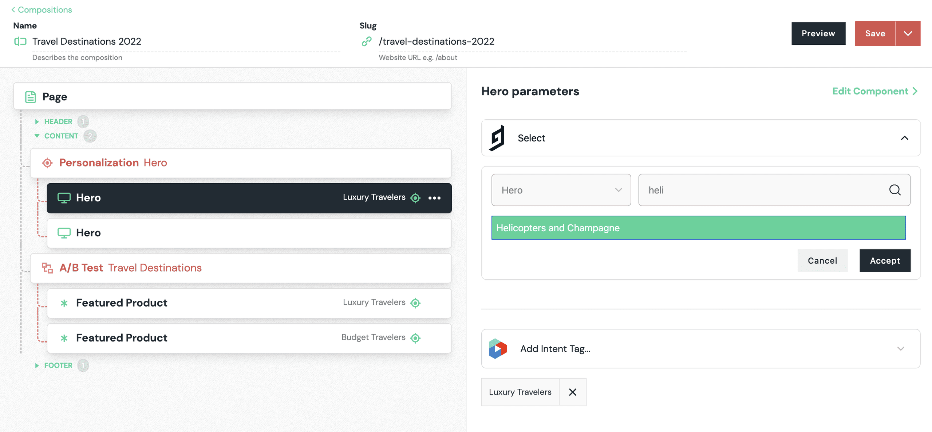The height and width of the screenshot is (432, 932).
Task: Open the Add Intent Tag dropdown
Action: tap(701, 349)
